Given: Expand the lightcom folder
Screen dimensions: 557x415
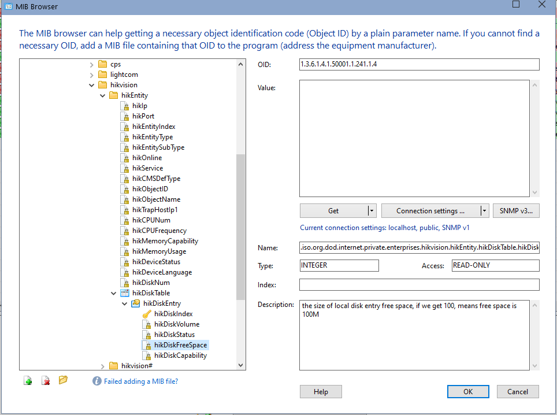Looking at the screenshot, I should coord(92,75).
